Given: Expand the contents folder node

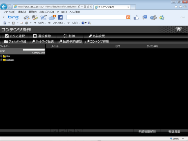Looking at the screenshot, I should [1, 60].
